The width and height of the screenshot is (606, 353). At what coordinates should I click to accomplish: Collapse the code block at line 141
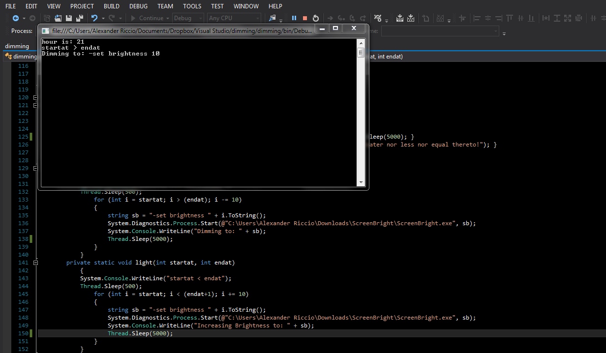pyautogui.click(x=35, y=263)
